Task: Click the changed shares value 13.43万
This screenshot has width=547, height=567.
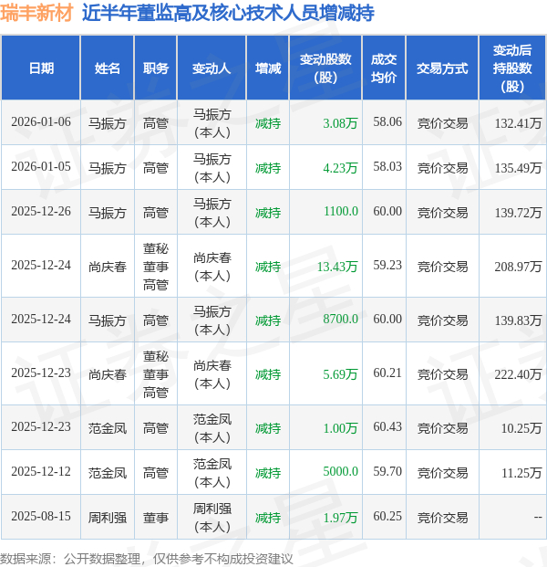Action: point(337,267)
